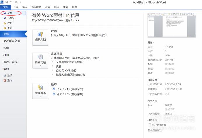Click created time 2015/3/5 21:40
Screen dimensions: 202x138
[174, 89]
